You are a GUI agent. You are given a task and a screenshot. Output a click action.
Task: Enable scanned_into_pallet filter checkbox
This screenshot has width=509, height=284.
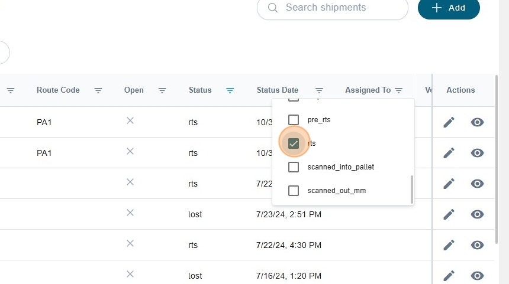coord(293,167)
